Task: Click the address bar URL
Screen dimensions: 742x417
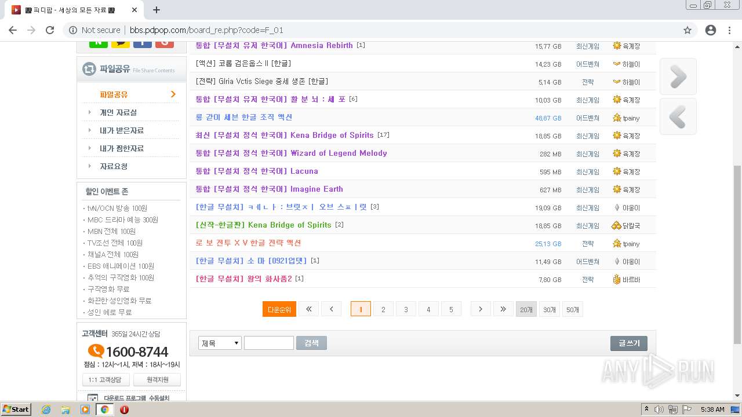Action: [x=206, y=30]
